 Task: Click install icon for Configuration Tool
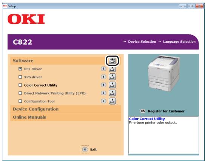112,101
